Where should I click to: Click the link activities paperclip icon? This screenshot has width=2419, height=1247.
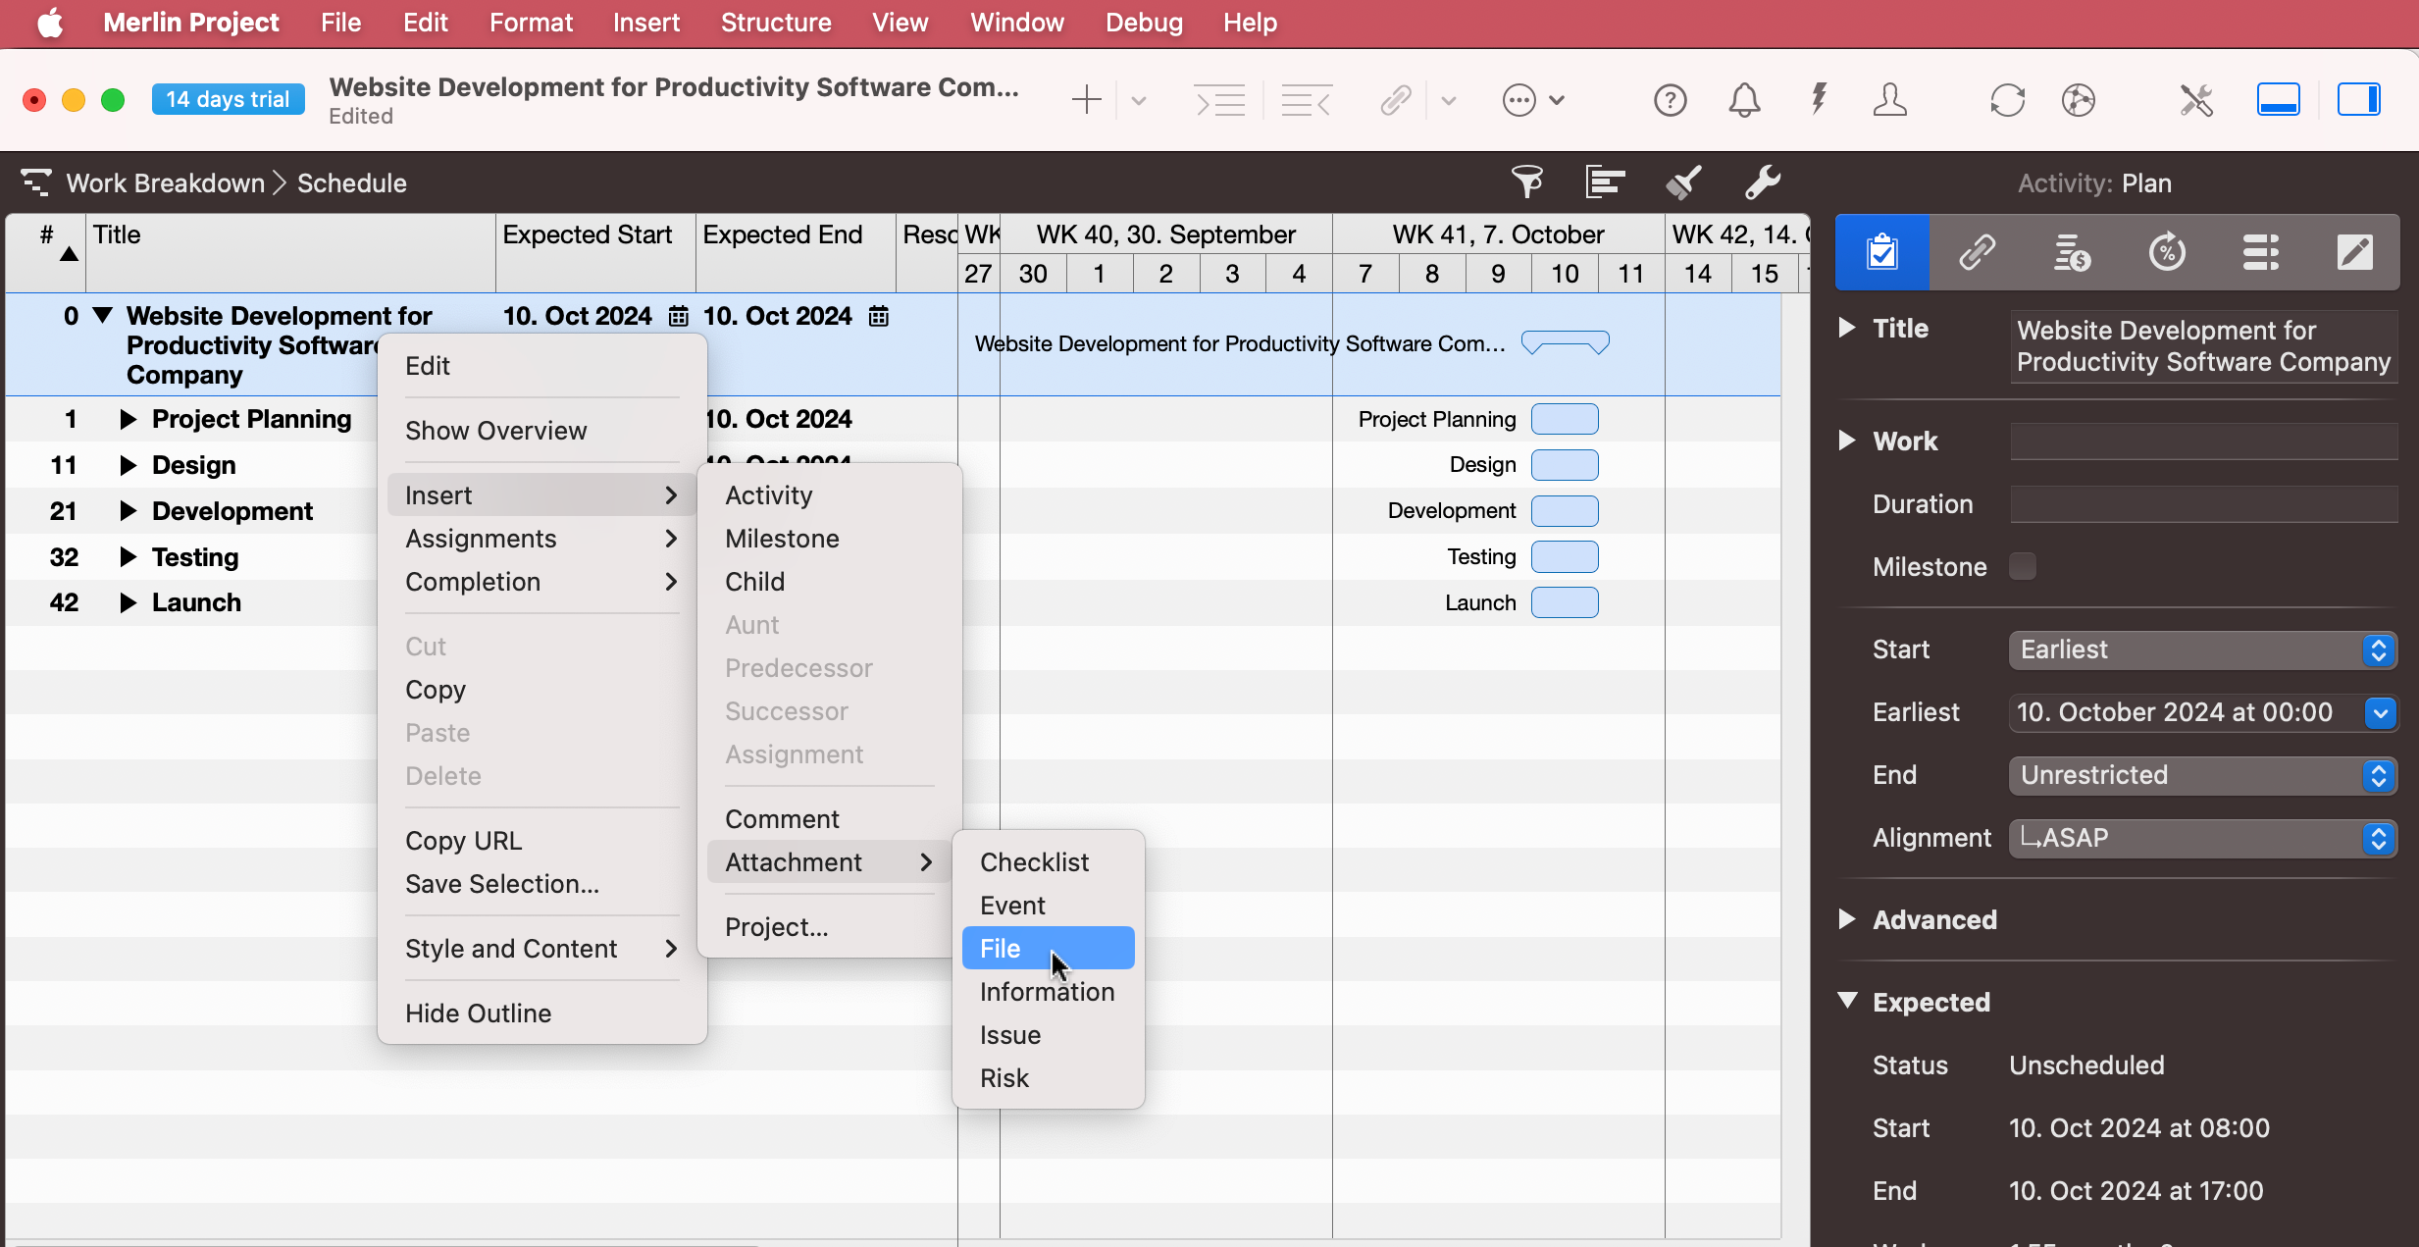[1395, 100]
